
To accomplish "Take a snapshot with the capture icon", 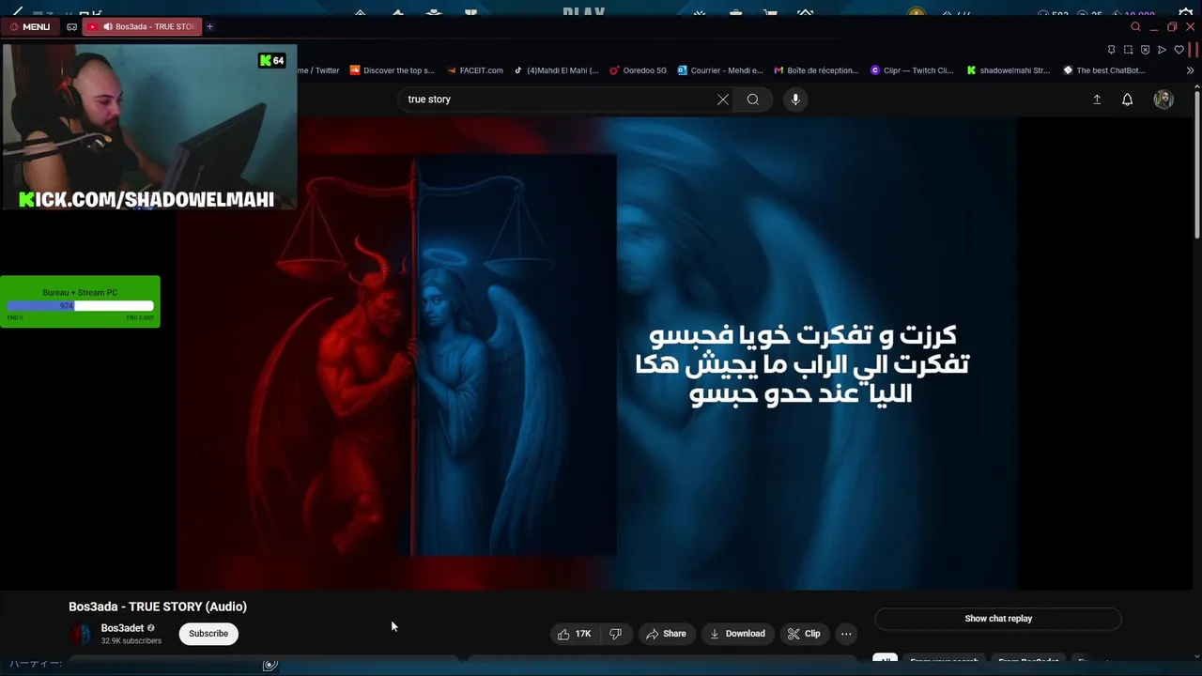I will [1128, 50].
